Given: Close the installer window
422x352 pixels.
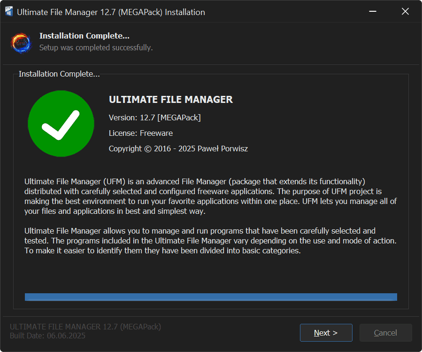Looking at the screenshot, I should coord(405,12).
